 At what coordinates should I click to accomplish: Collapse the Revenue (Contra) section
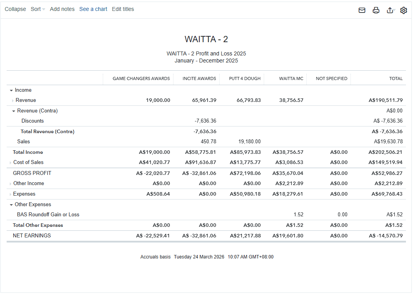pyautogui.click(x=14, y=111)
